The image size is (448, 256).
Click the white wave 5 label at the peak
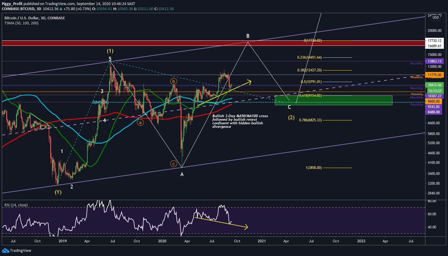click(x=110, y=59)
